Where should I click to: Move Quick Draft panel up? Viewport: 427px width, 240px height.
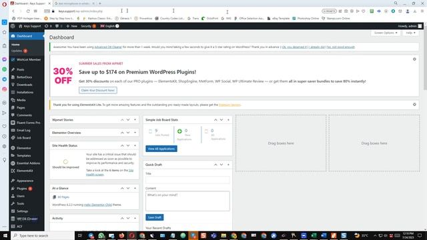point(216,165)
